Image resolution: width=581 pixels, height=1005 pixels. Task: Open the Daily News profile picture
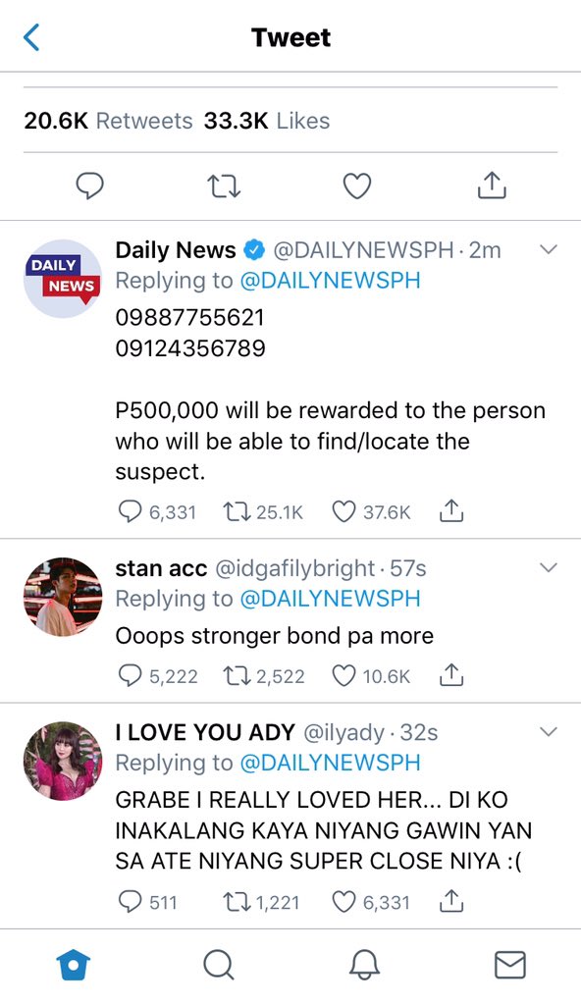point(62,278)
